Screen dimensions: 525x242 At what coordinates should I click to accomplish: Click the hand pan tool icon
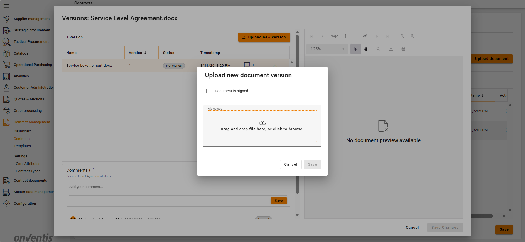tap(366, 49)
